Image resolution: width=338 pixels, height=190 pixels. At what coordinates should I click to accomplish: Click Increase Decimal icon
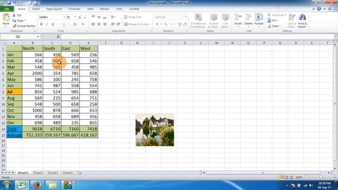[180, 24]
